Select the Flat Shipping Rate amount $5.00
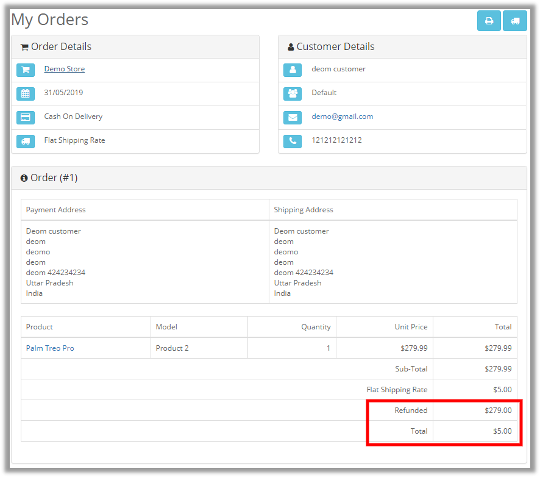Image resolution: width=540 pixels, height=477 pixels. tap(502, 389)
